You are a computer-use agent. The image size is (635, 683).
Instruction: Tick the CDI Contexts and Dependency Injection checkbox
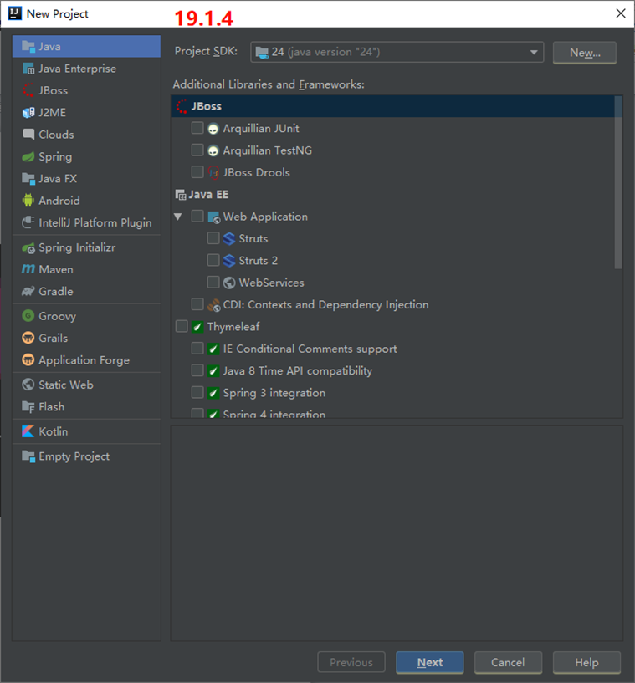click(197, 304)
